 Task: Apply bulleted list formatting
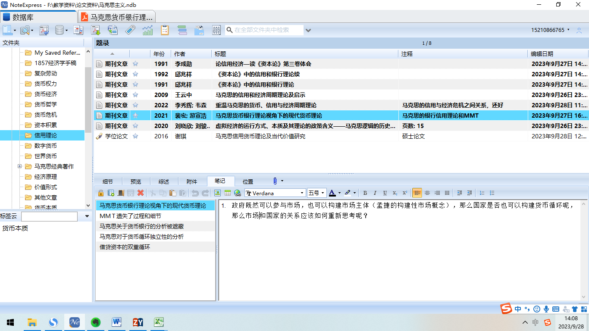pyautogui.click(x=492, y=193)
